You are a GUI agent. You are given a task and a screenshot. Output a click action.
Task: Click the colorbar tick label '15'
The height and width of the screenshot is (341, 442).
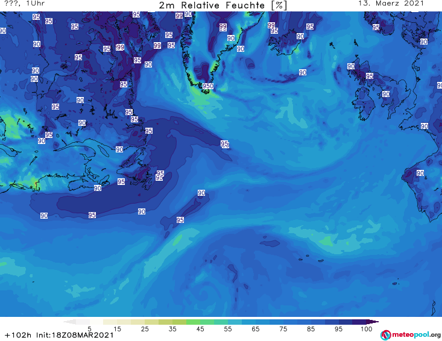tap(117, 329)
